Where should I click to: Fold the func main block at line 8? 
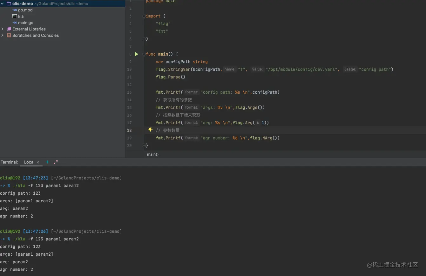(x=144, y=54)
